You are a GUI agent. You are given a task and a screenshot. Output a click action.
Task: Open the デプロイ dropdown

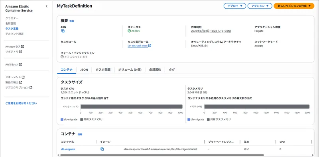[x=235, y=6]
